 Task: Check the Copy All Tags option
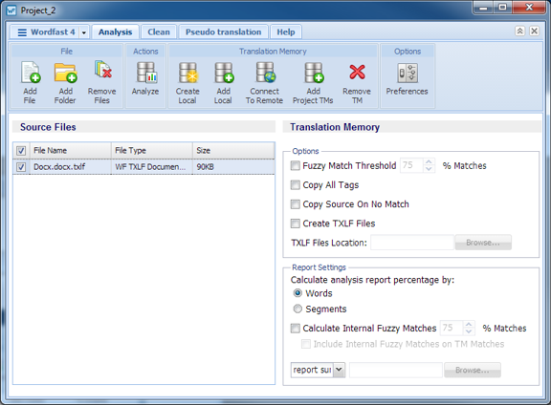coord(296,184)
